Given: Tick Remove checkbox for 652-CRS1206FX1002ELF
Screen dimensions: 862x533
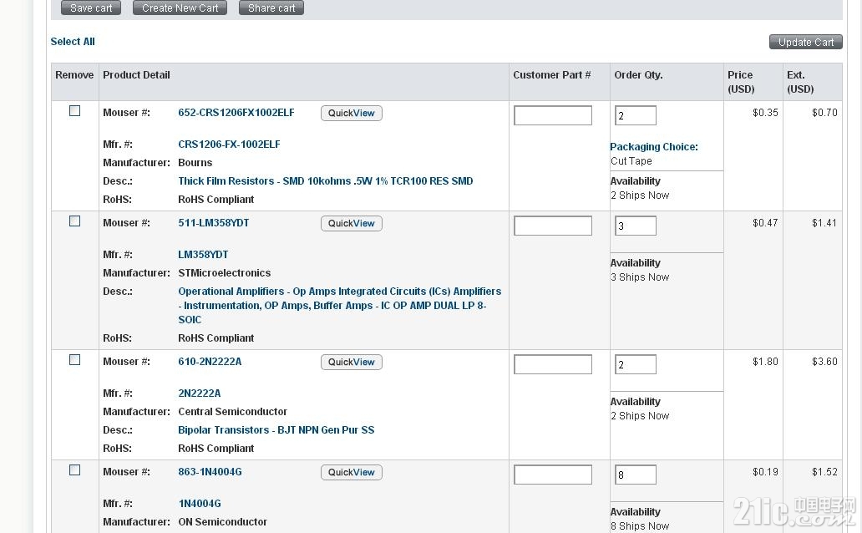Looking at the screenshot, I should point(75,110).
